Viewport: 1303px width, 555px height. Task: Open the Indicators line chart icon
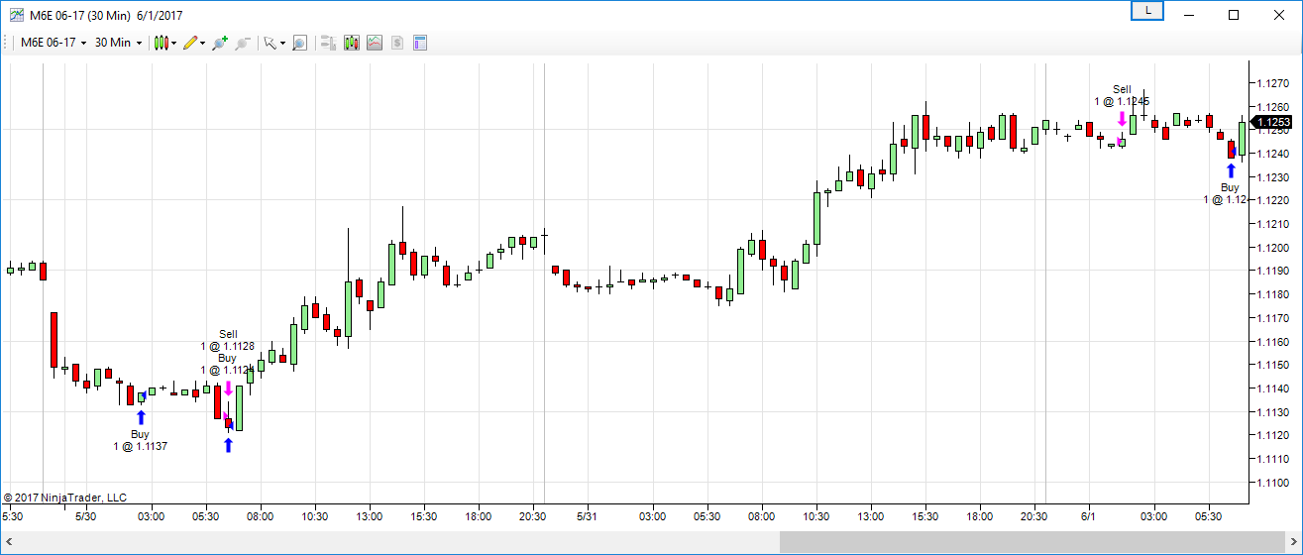(374, 43)
